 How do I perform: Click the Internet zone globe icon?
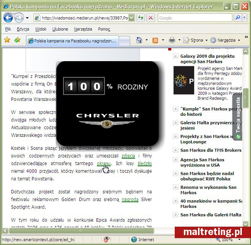pos(134,240)
